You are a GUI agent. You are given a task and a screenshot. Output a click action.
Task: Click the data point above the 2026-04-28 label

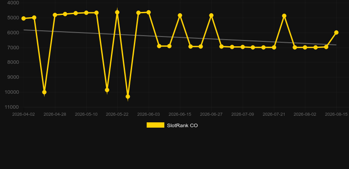coord(55,15)
